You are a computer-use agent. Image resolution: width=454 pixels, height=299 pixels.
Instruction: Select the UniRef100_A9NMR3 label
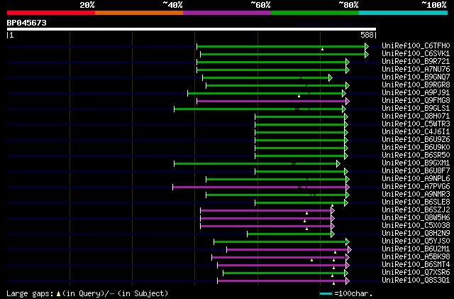416,195
